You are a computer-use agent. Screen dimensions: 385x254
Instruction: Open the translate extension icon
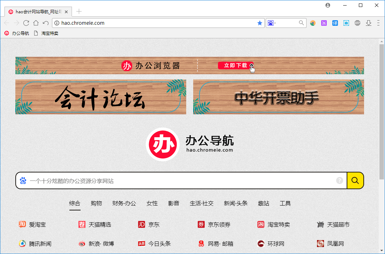(x=335, y=23)
